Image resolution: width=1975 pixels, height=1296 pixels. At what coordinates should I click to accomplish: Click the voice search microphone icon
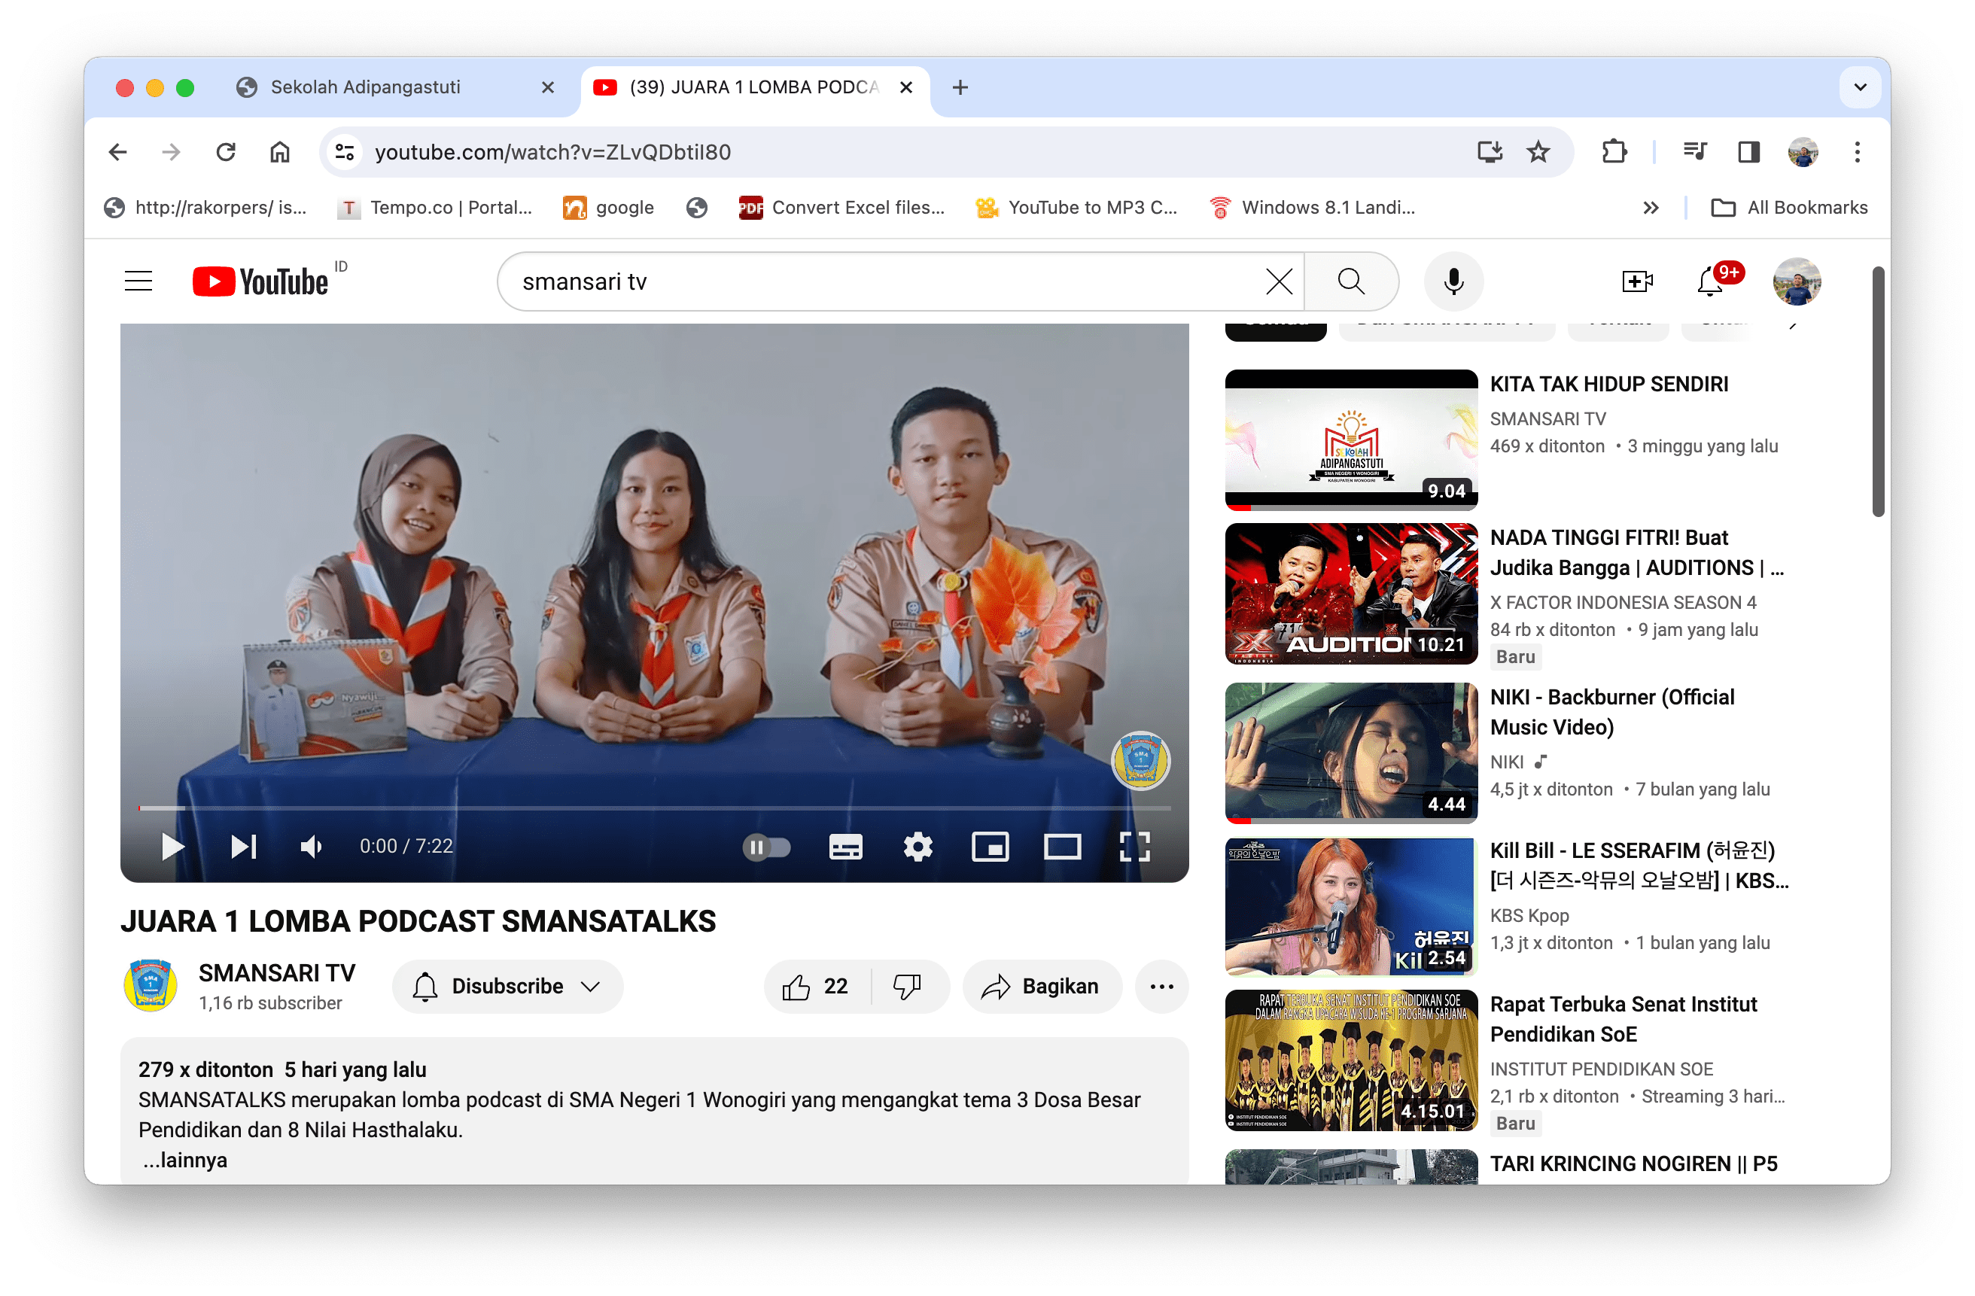[x=1453, y=282]
